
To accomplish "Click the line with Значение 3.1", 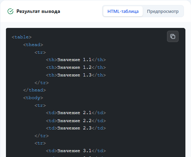I will coord(76,151).
